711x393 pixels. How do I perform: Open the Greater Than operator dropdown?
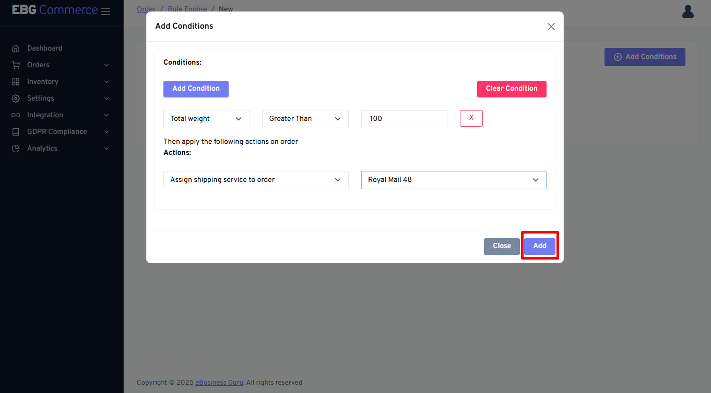(305, 119)
